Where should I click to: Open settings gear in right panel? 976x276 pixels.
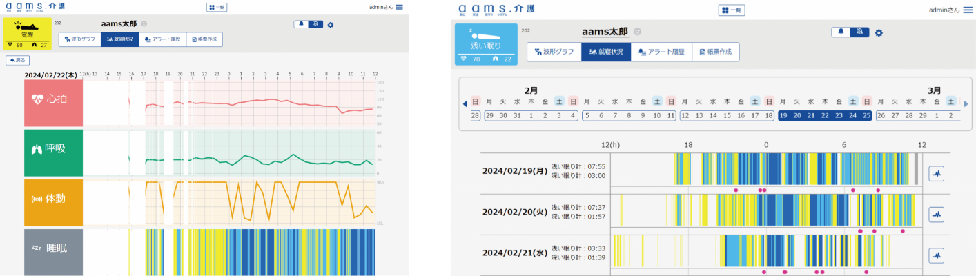pyautogui.click(x=879, y=32)
